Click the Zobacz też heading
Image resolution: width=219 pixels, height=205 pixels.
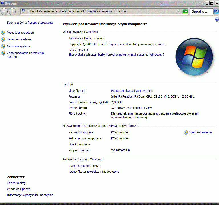pyautogui.click(x=16, y=177)
